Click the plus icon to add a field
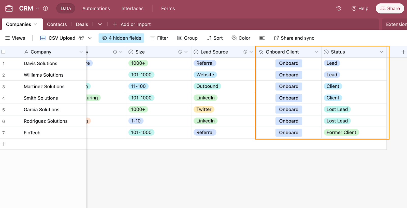Viewport: 407px width, 208px height. pos(403,52)
